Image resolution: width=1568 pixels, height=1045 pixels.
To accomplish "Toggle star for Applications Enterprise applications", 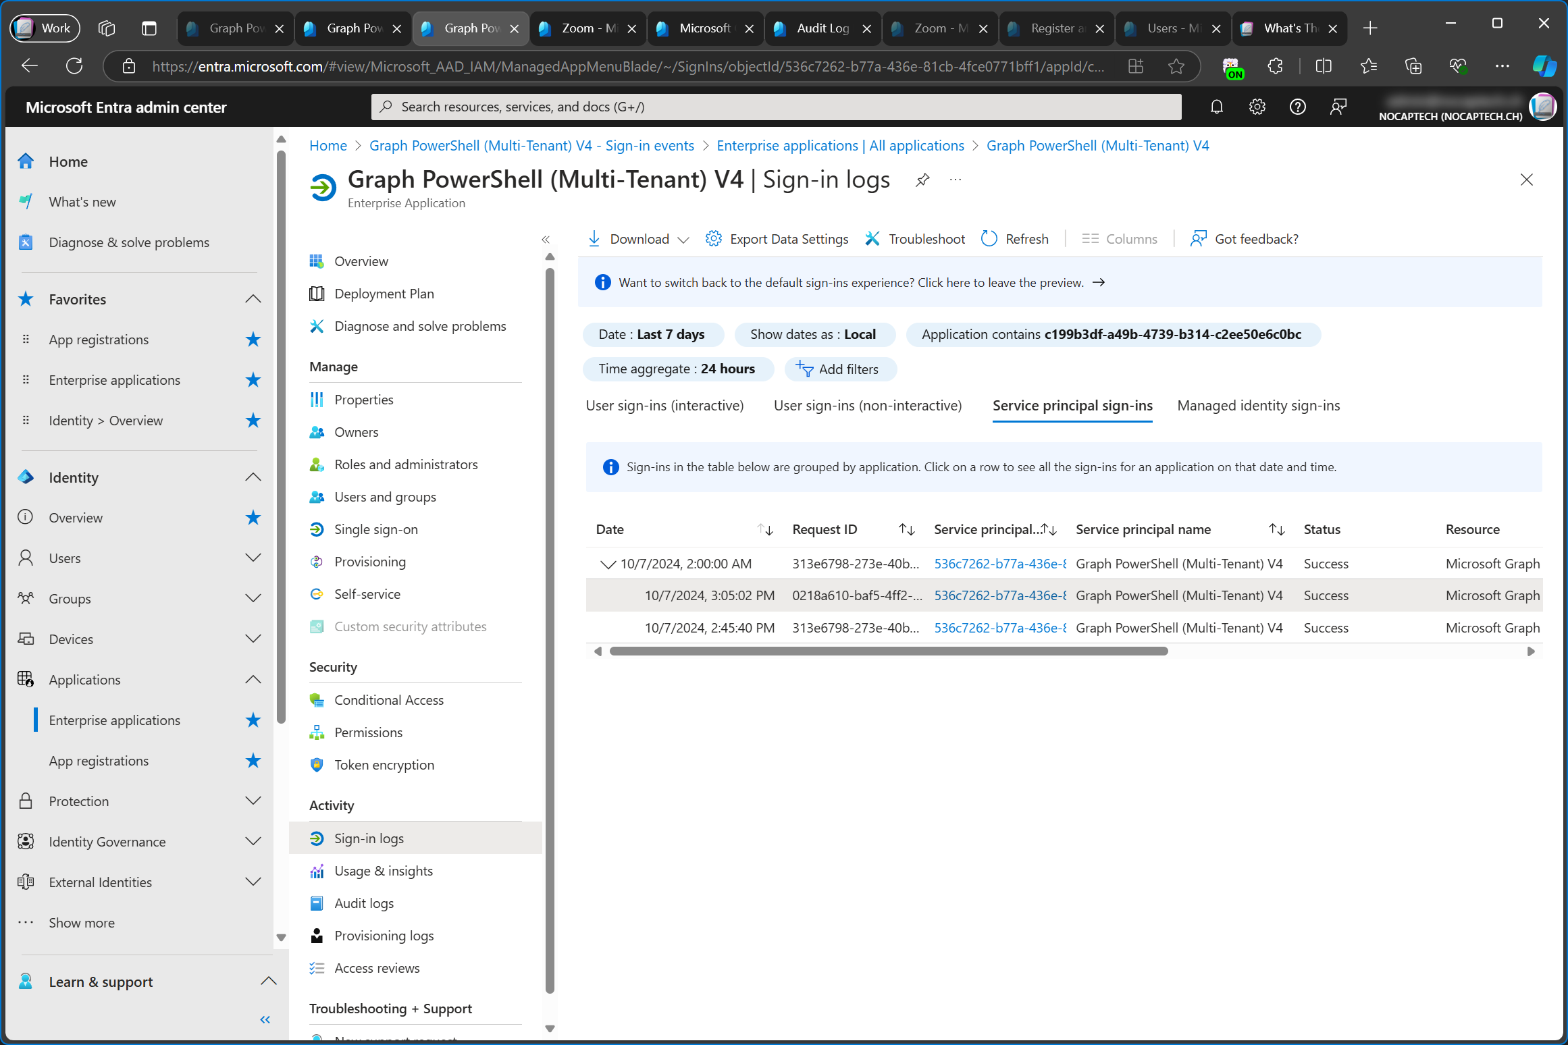I will (x=253, y=720).
